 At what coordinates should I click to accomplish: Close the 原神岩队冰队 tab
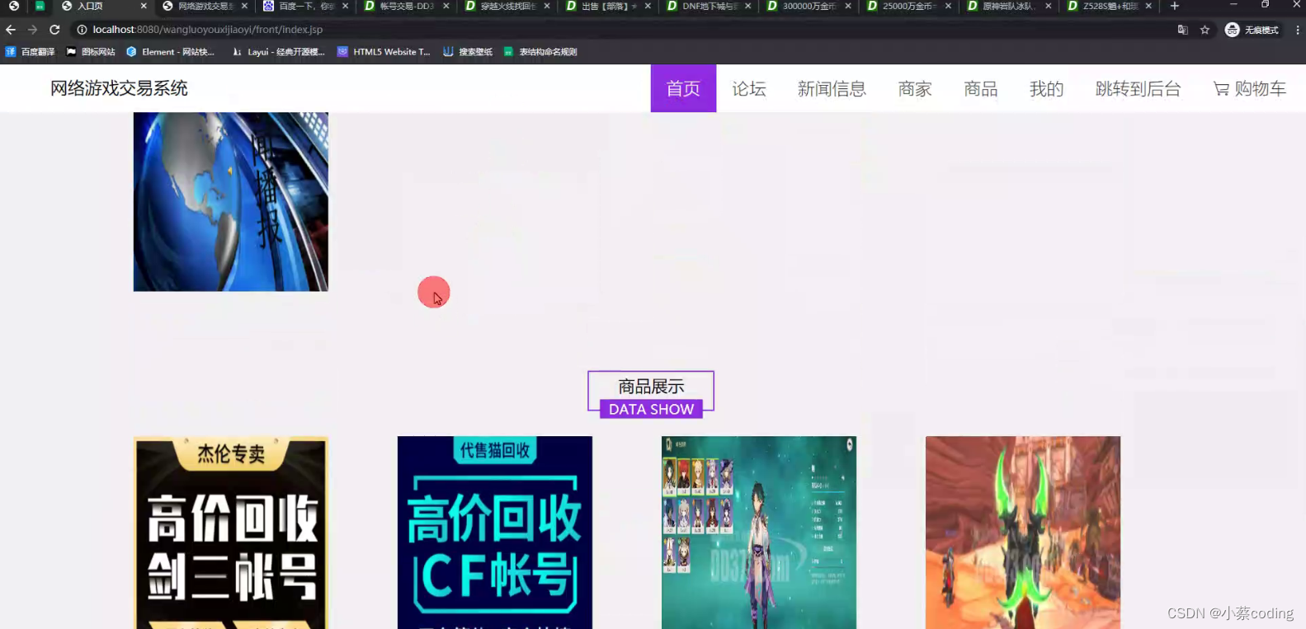pyautogui.click(x=1049, y=6)
